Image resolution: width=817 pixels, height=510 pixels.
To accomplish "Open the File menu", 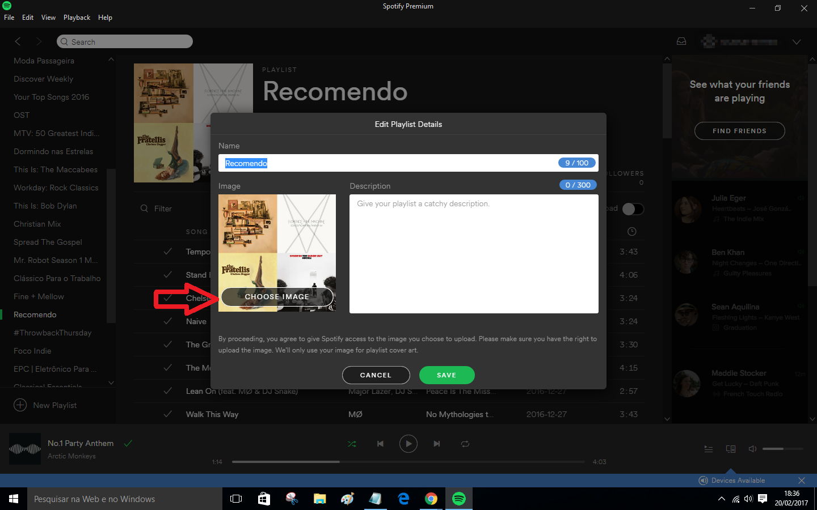I will click(9, 18).
